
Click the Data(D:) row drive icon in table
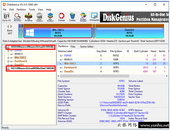[61, 72]
